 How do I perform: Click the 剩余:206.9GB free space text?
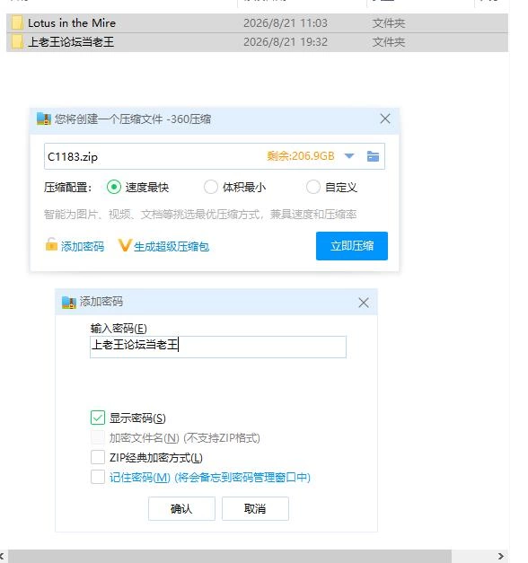[x=300, y=156]
